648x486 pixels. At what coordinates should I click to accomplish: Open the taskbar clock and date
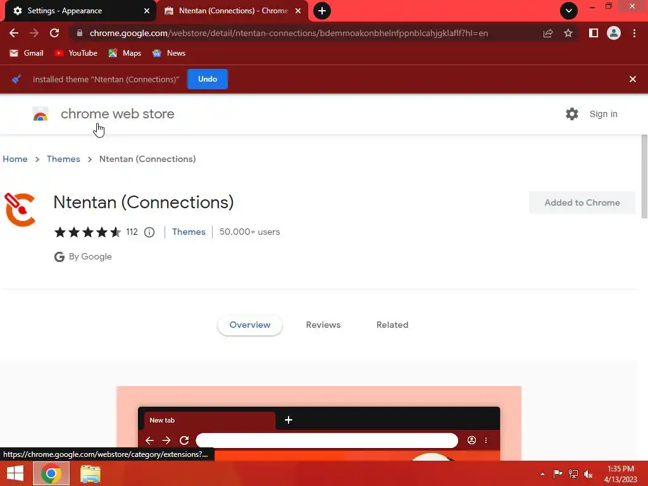620,474
